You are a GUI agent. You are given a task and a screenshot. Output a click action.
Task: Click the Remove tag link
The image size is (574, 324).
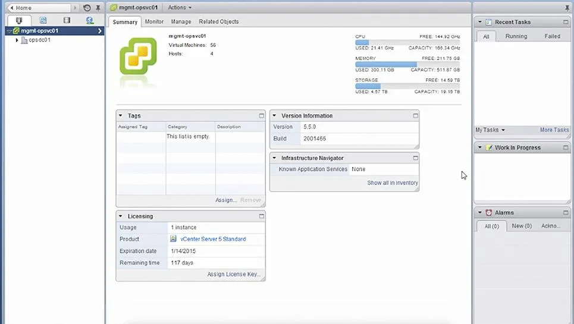click(251, 200)
